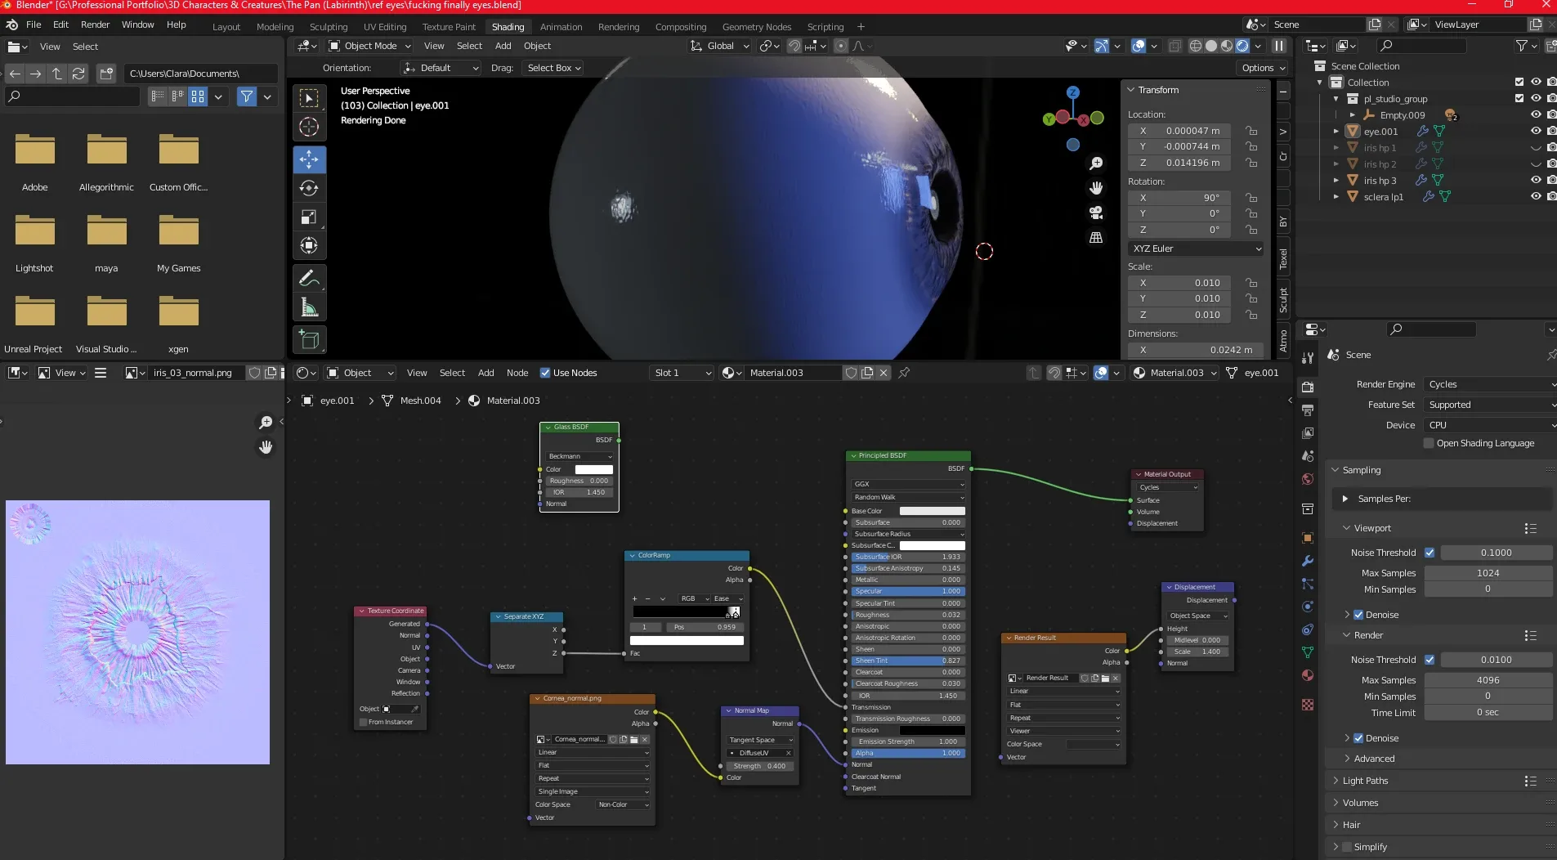Click the Global transform orientation selector

pyautogui.click(x=720, y=46)
